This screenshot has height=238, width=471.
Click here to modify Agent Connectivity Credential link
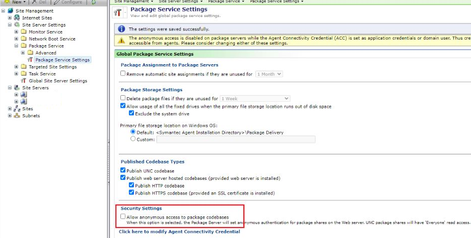pos(179,231)
